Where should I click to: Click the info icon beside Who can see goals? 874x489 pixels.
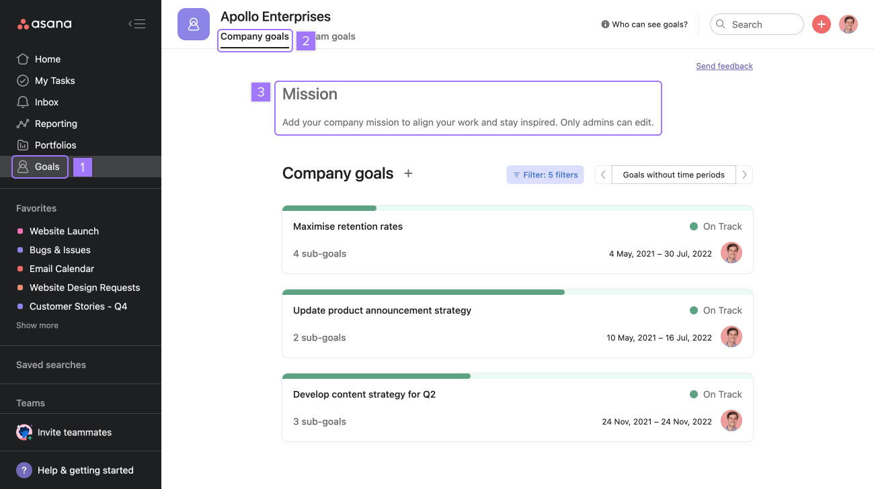coord(605,24)
